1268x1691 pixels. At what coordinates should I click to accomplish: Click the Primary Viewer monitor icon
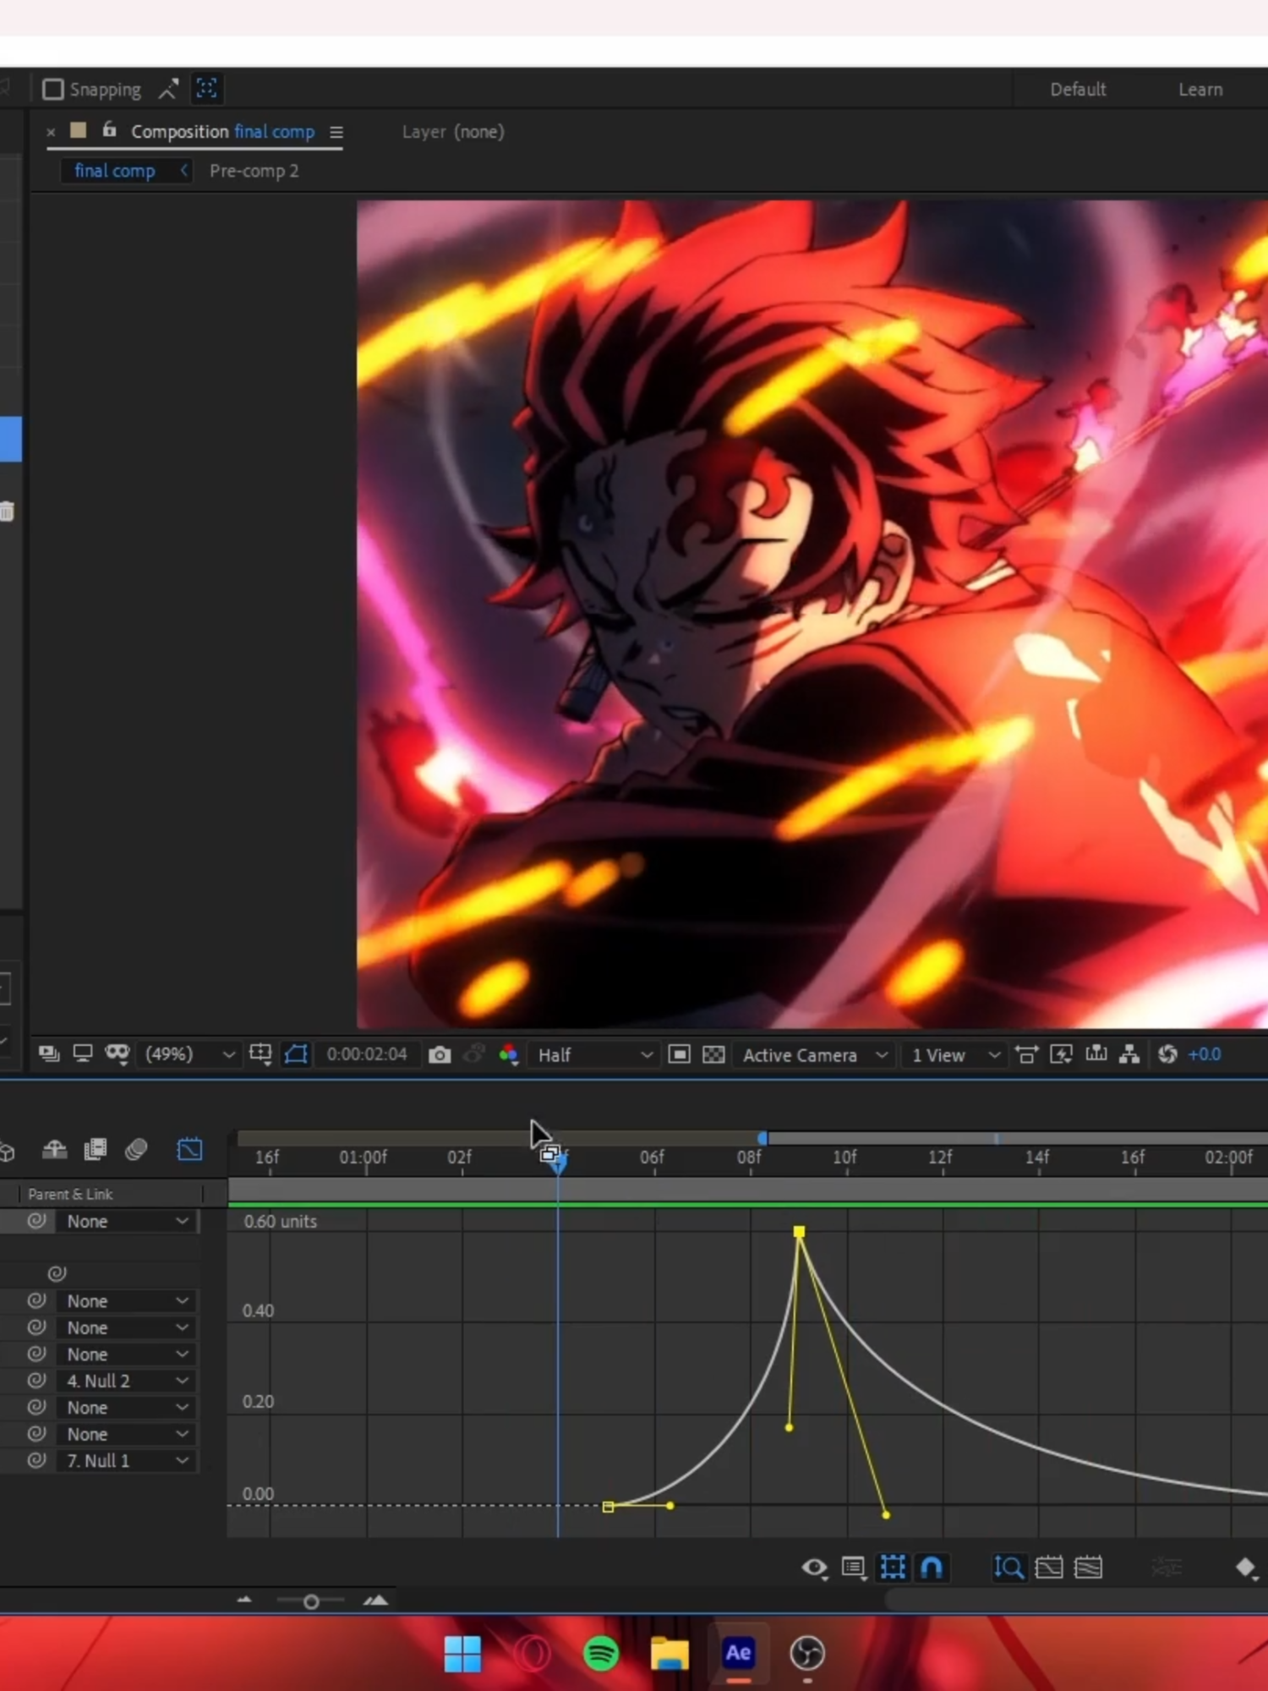(82, 1054)
